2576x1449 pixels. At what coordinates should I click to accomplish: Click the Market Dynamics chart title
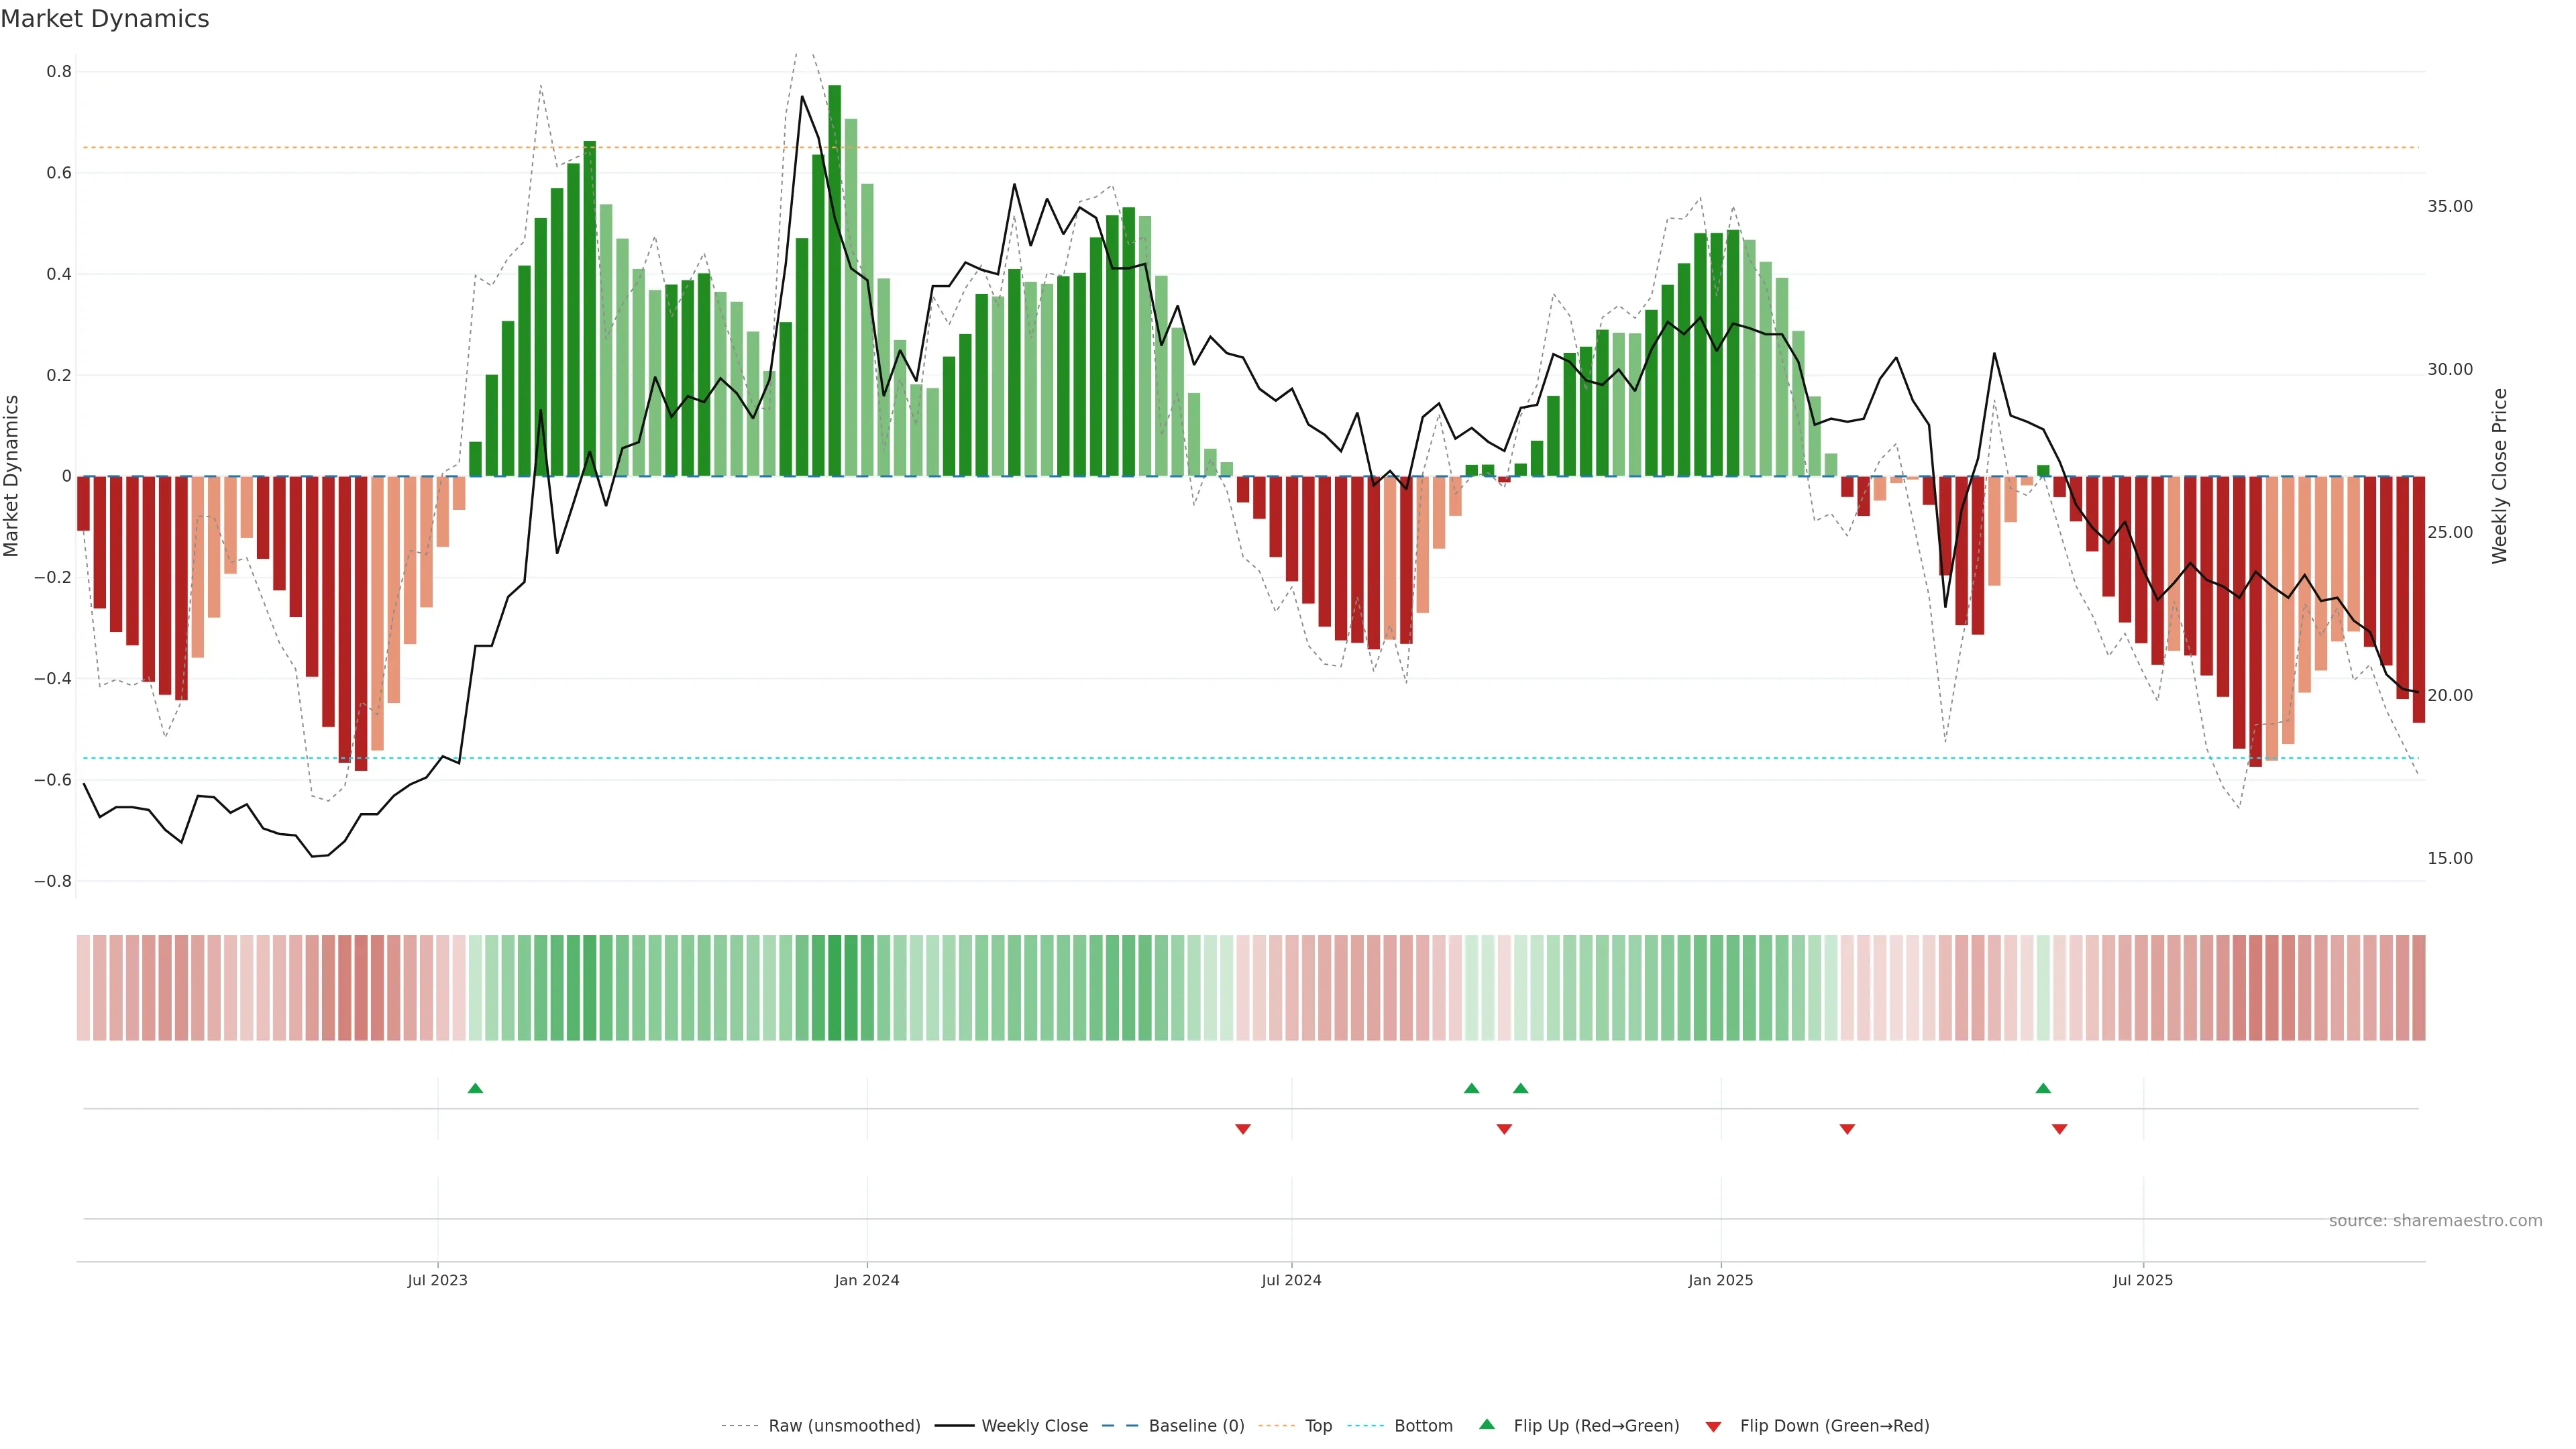105,19
